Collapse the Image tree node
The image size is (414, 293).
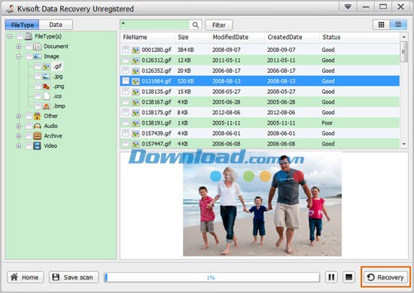point(19,56)
